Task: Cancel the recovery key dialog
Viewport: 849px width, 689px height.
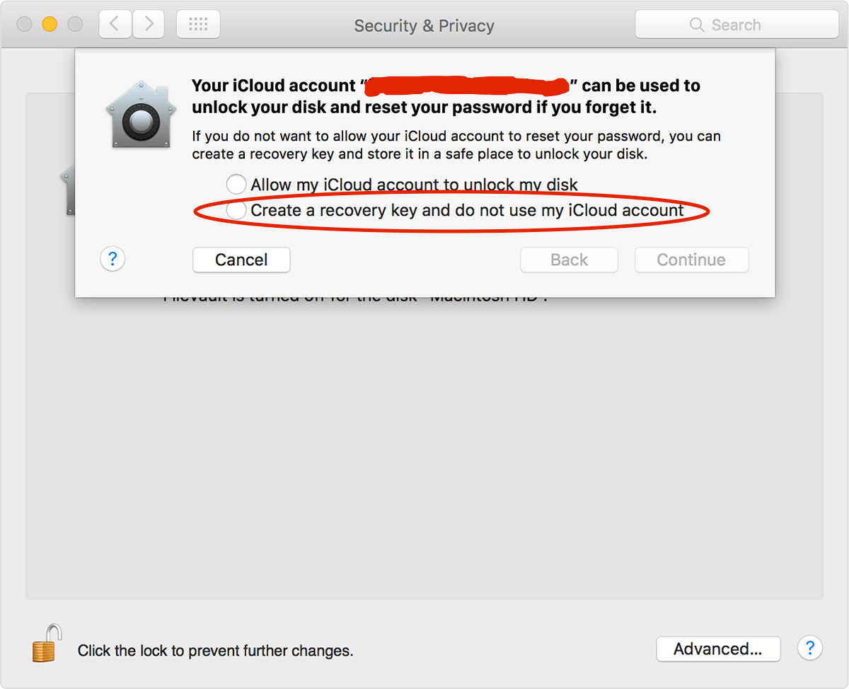Action: [241, 260]
